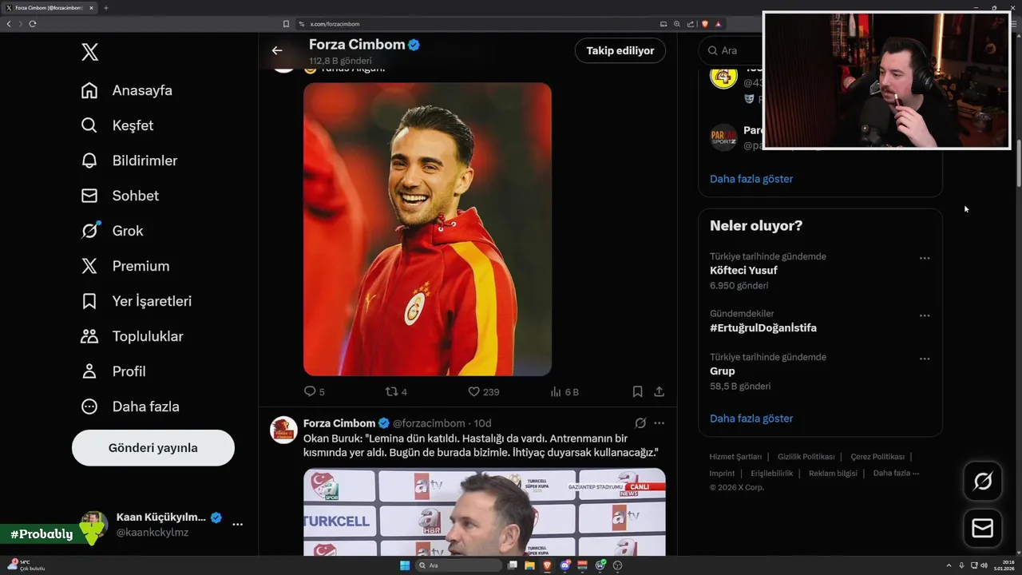Open #ErtuğrulDoğanİstifa trending topic
The height and width of the screenshot is (575, 1022).
click(763, 327)
